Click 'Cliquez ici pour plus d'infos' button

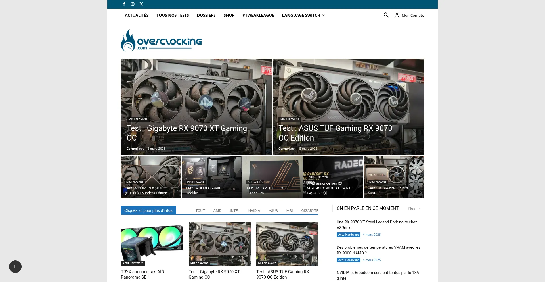tap(148, 210)
